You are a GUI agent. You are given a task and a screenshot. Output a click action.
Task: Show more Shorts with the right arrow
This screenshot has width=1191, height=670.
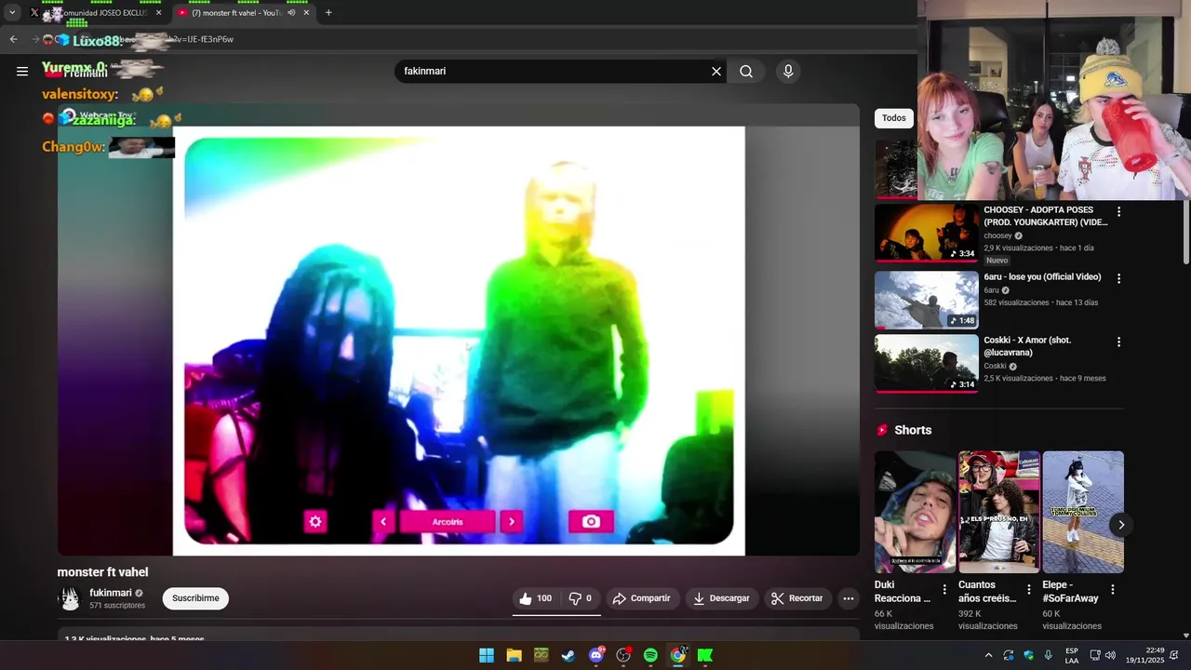coord(1121,525)
